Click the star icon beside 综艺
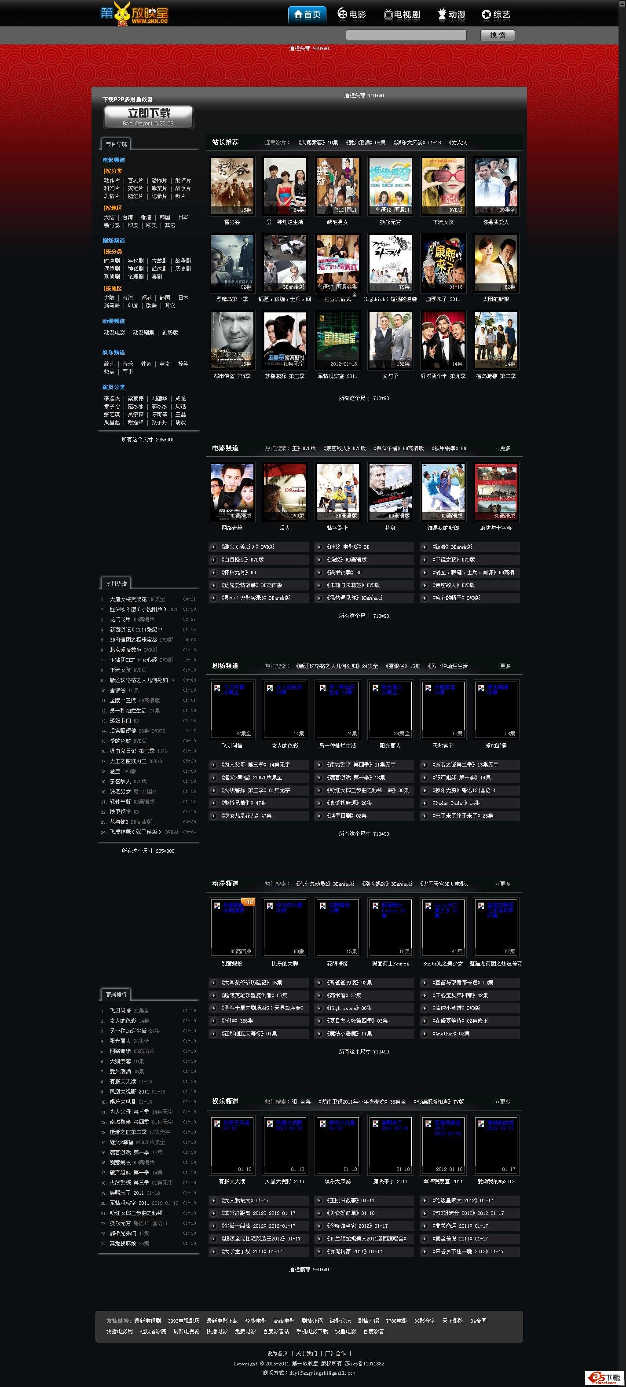This screenshot has height=1387, width=626. pyautogui.click(x=486, y=15)
